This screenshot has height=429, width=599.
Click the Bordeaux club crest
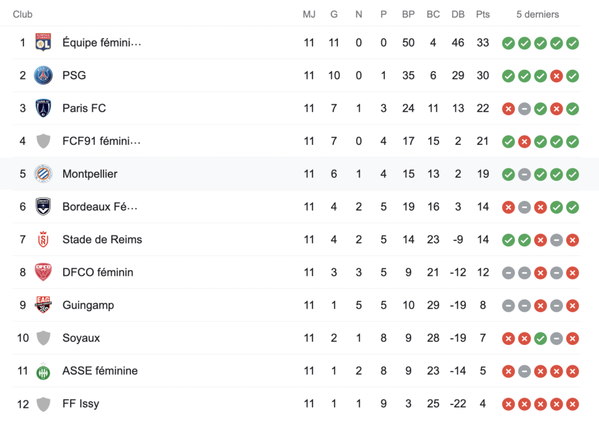point(43,206)
